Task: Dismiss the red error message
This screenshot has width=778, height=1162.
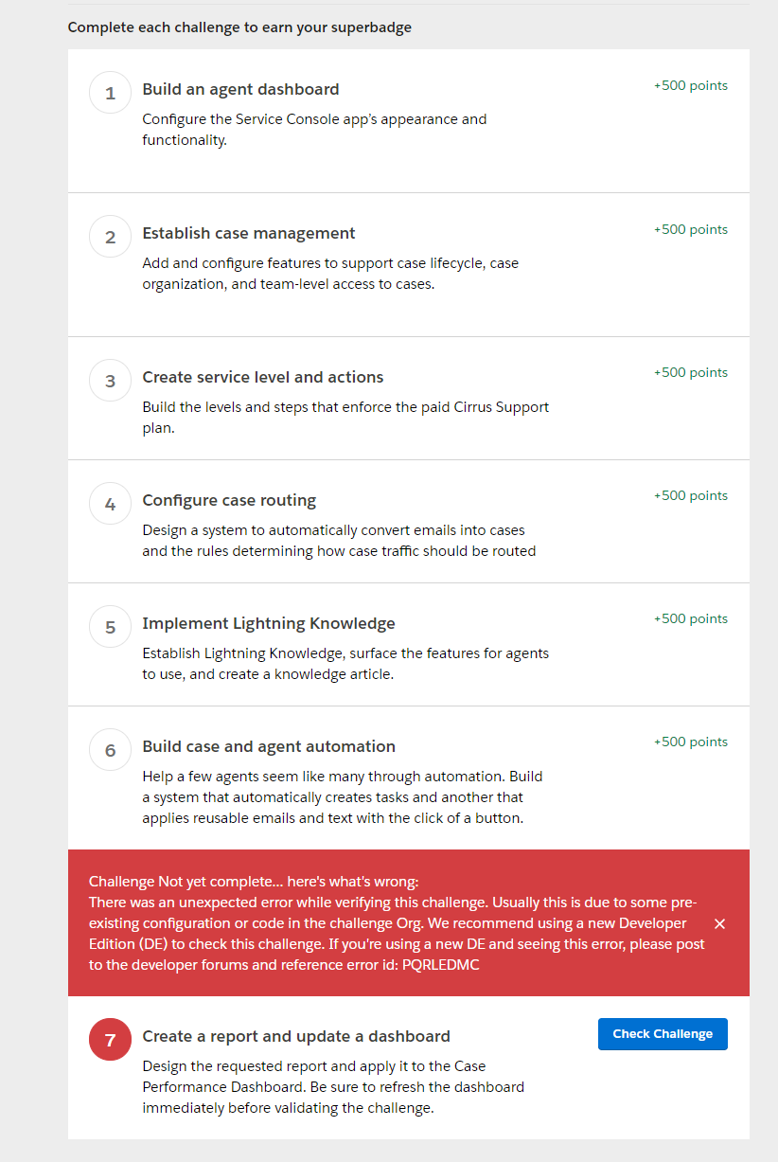Action: click(719, 923)
